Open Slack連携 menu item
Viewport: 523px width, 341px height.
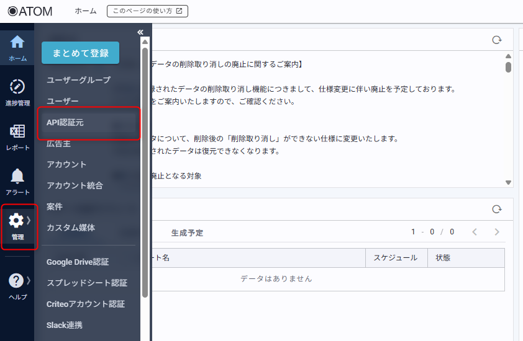[65, 325]
